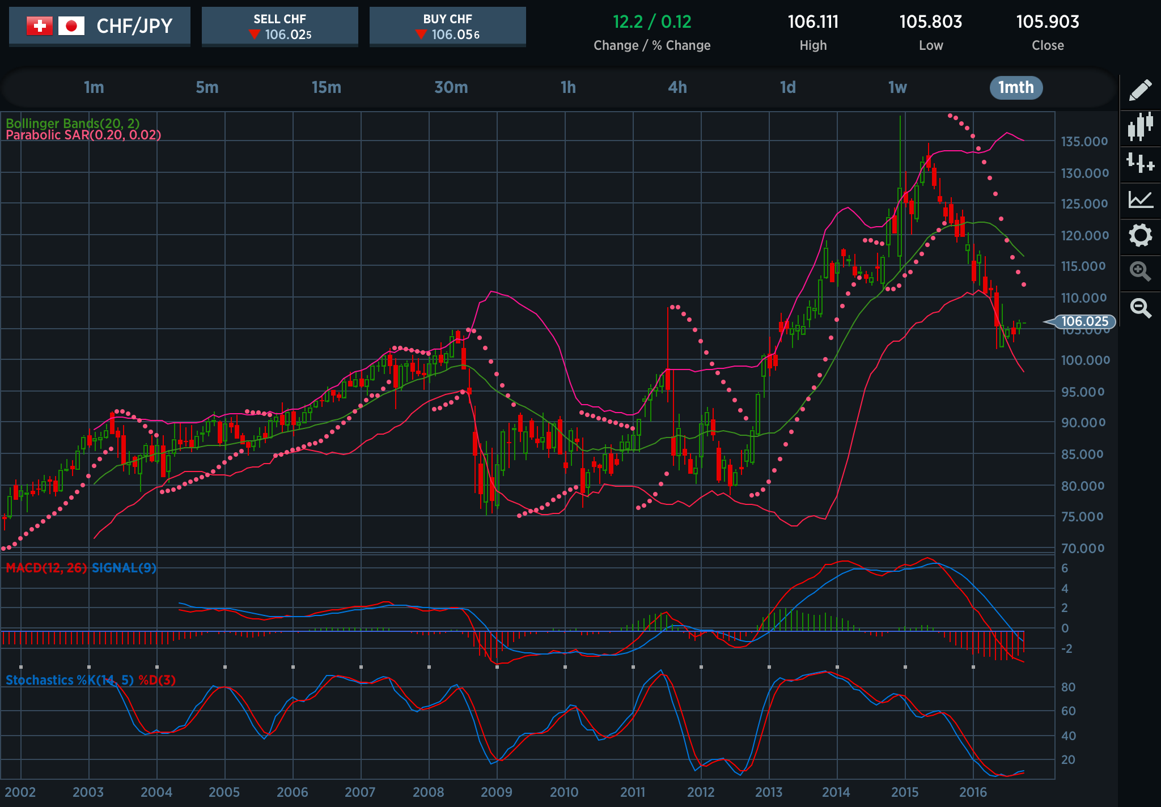Viewport: 1161px width, 807px height.
Task: Select the 30m timeframe
Action: pos(451,87)
